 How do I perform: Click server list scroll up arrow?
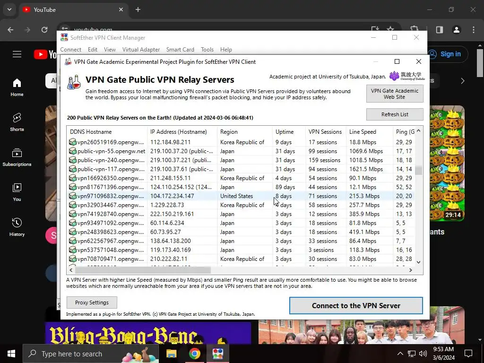coord(419,131)
